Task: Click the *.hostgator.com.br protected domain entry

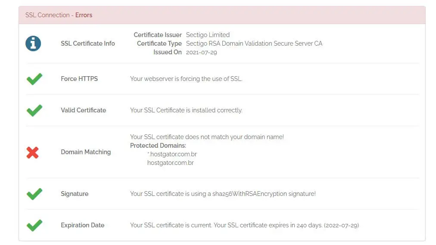Action: (x=172, y=154)
